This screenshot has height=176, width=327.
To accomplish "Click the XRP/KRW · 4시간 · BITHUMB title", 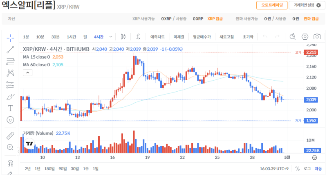I will [56, 49].
